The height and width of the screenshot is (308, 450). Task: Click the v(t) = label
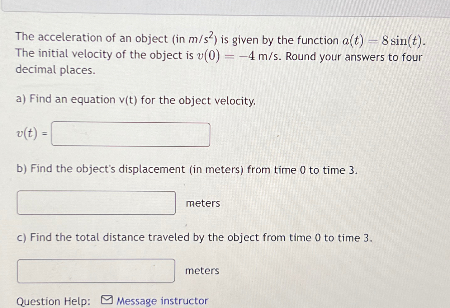click(31, 134)
